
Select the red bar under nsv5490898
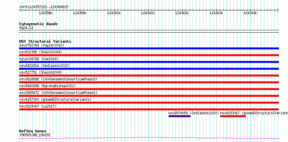click(149, 89)
